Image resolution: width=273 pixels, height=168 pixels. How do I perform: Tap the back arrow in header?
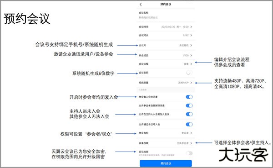(141, 5)
